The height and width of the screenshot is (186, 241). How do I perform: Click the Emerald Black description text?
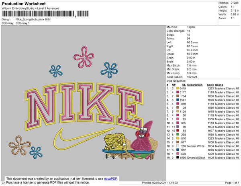click(196, 158)
